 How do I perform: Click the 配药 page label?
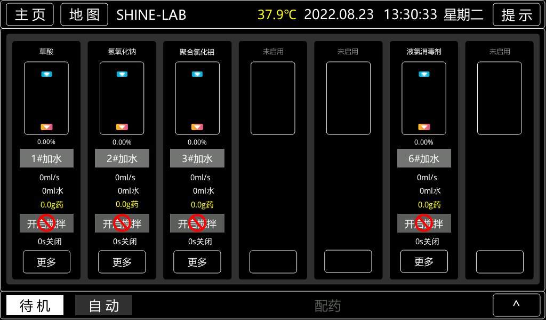(328, 306)
